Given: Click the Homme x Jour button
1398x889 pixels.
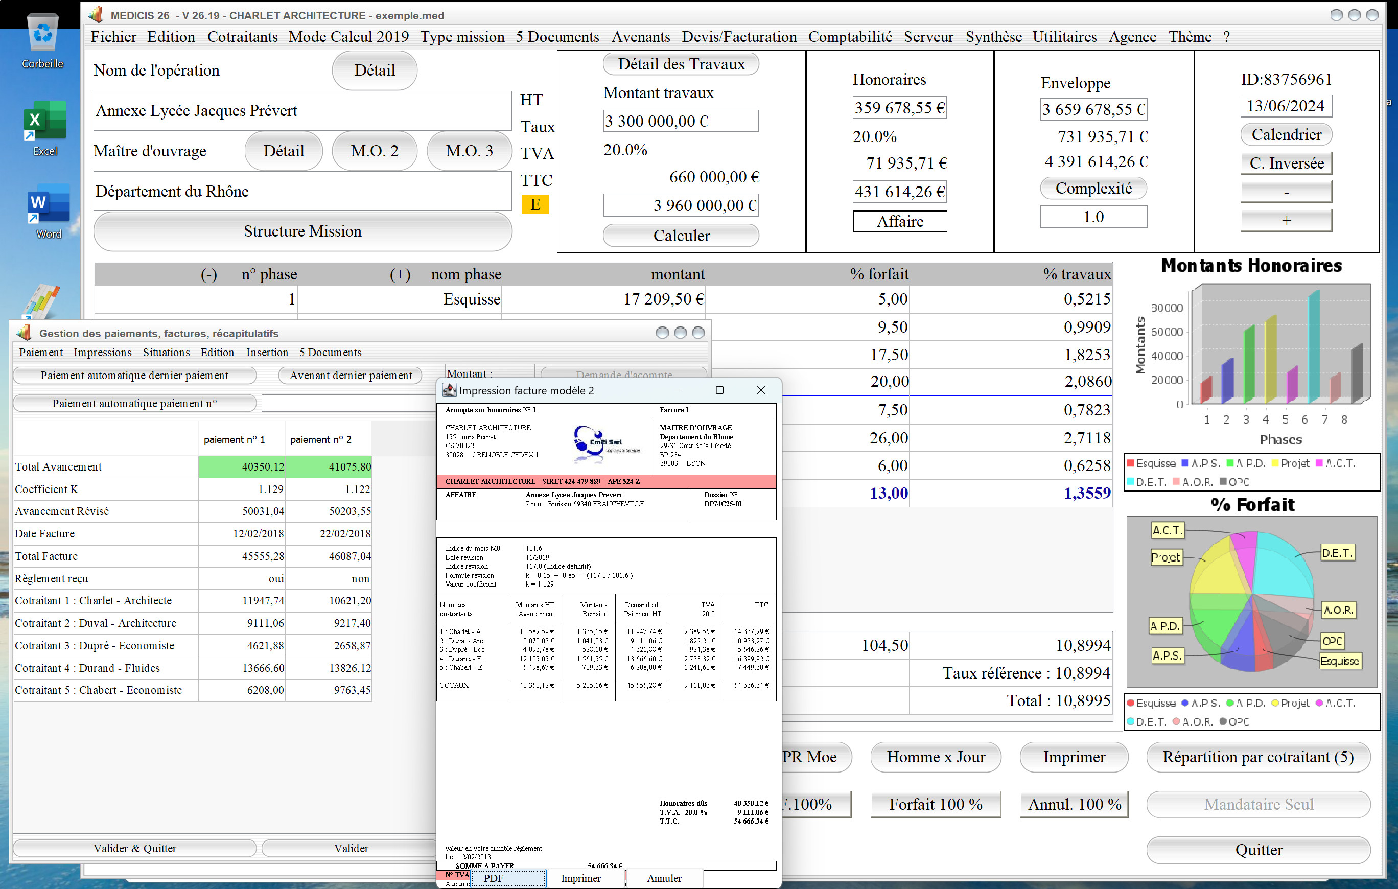Looking at the screenshot, I should [x=935, y=757].
